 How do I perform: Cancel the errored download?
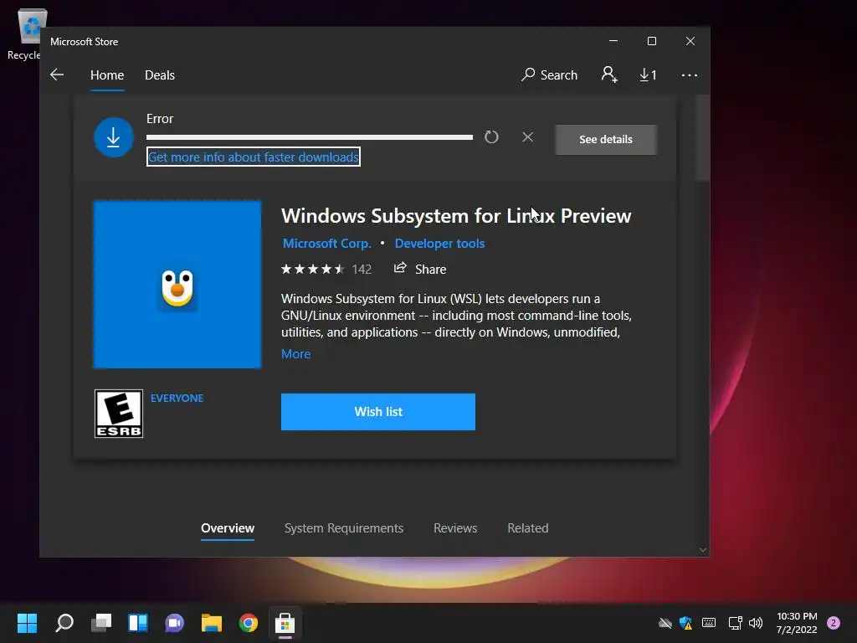coord(527,137)
